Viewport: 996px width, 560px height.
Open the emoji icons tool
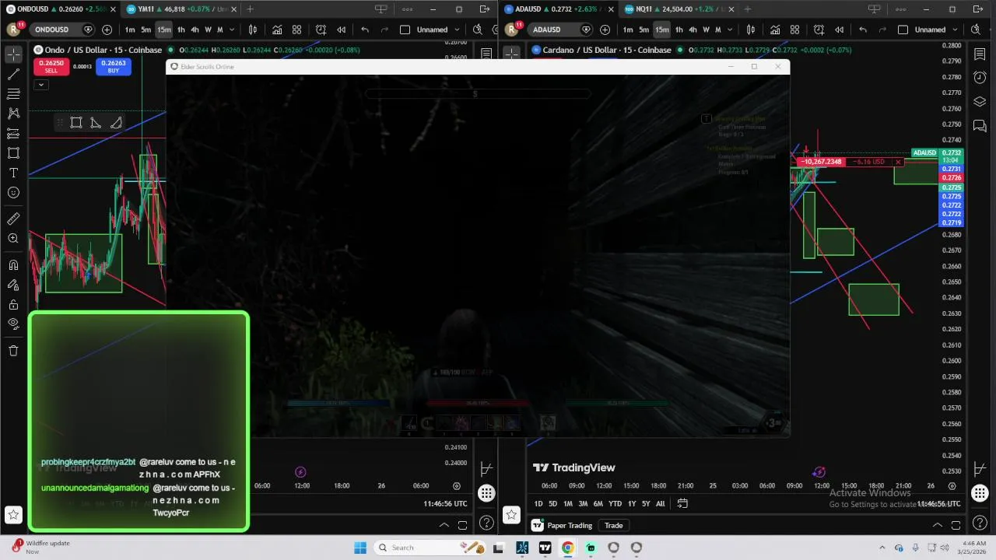(13, 192)
